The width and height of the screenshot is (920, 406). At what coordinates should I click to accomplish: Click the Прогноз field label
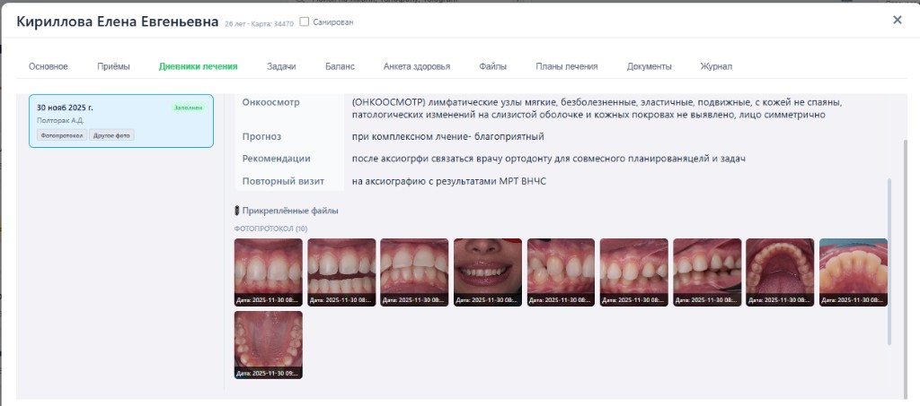(261, 137)
